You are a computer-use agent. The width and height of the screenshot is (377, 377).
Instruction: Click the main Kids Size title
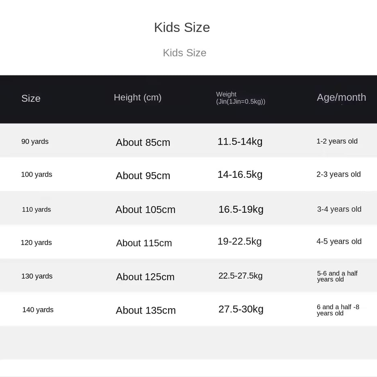(x=182, y=27)
